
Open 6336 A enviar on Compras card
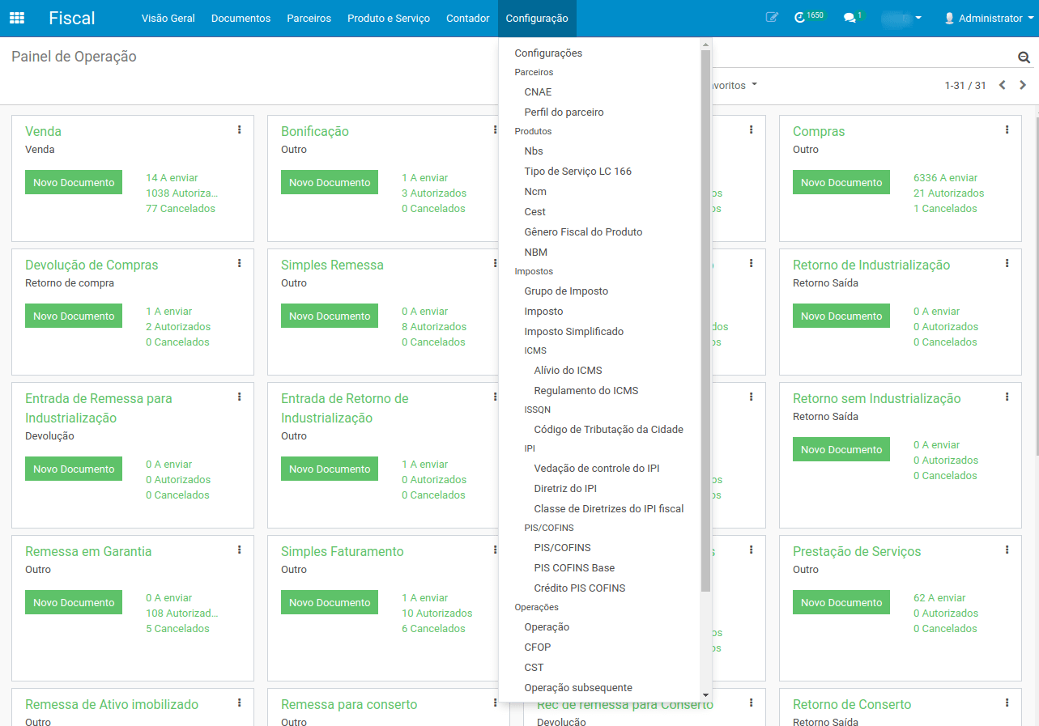(945, 178)
